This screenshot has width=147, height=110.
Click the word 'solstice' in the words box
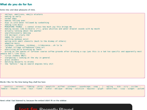[79, 89]
